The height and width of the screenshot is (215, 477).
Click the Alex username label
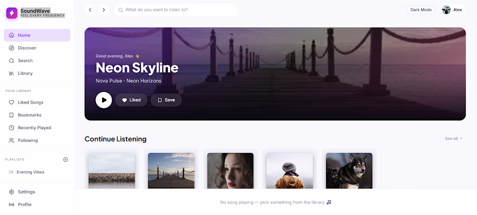pyautogui.click(x=457, y=10)
